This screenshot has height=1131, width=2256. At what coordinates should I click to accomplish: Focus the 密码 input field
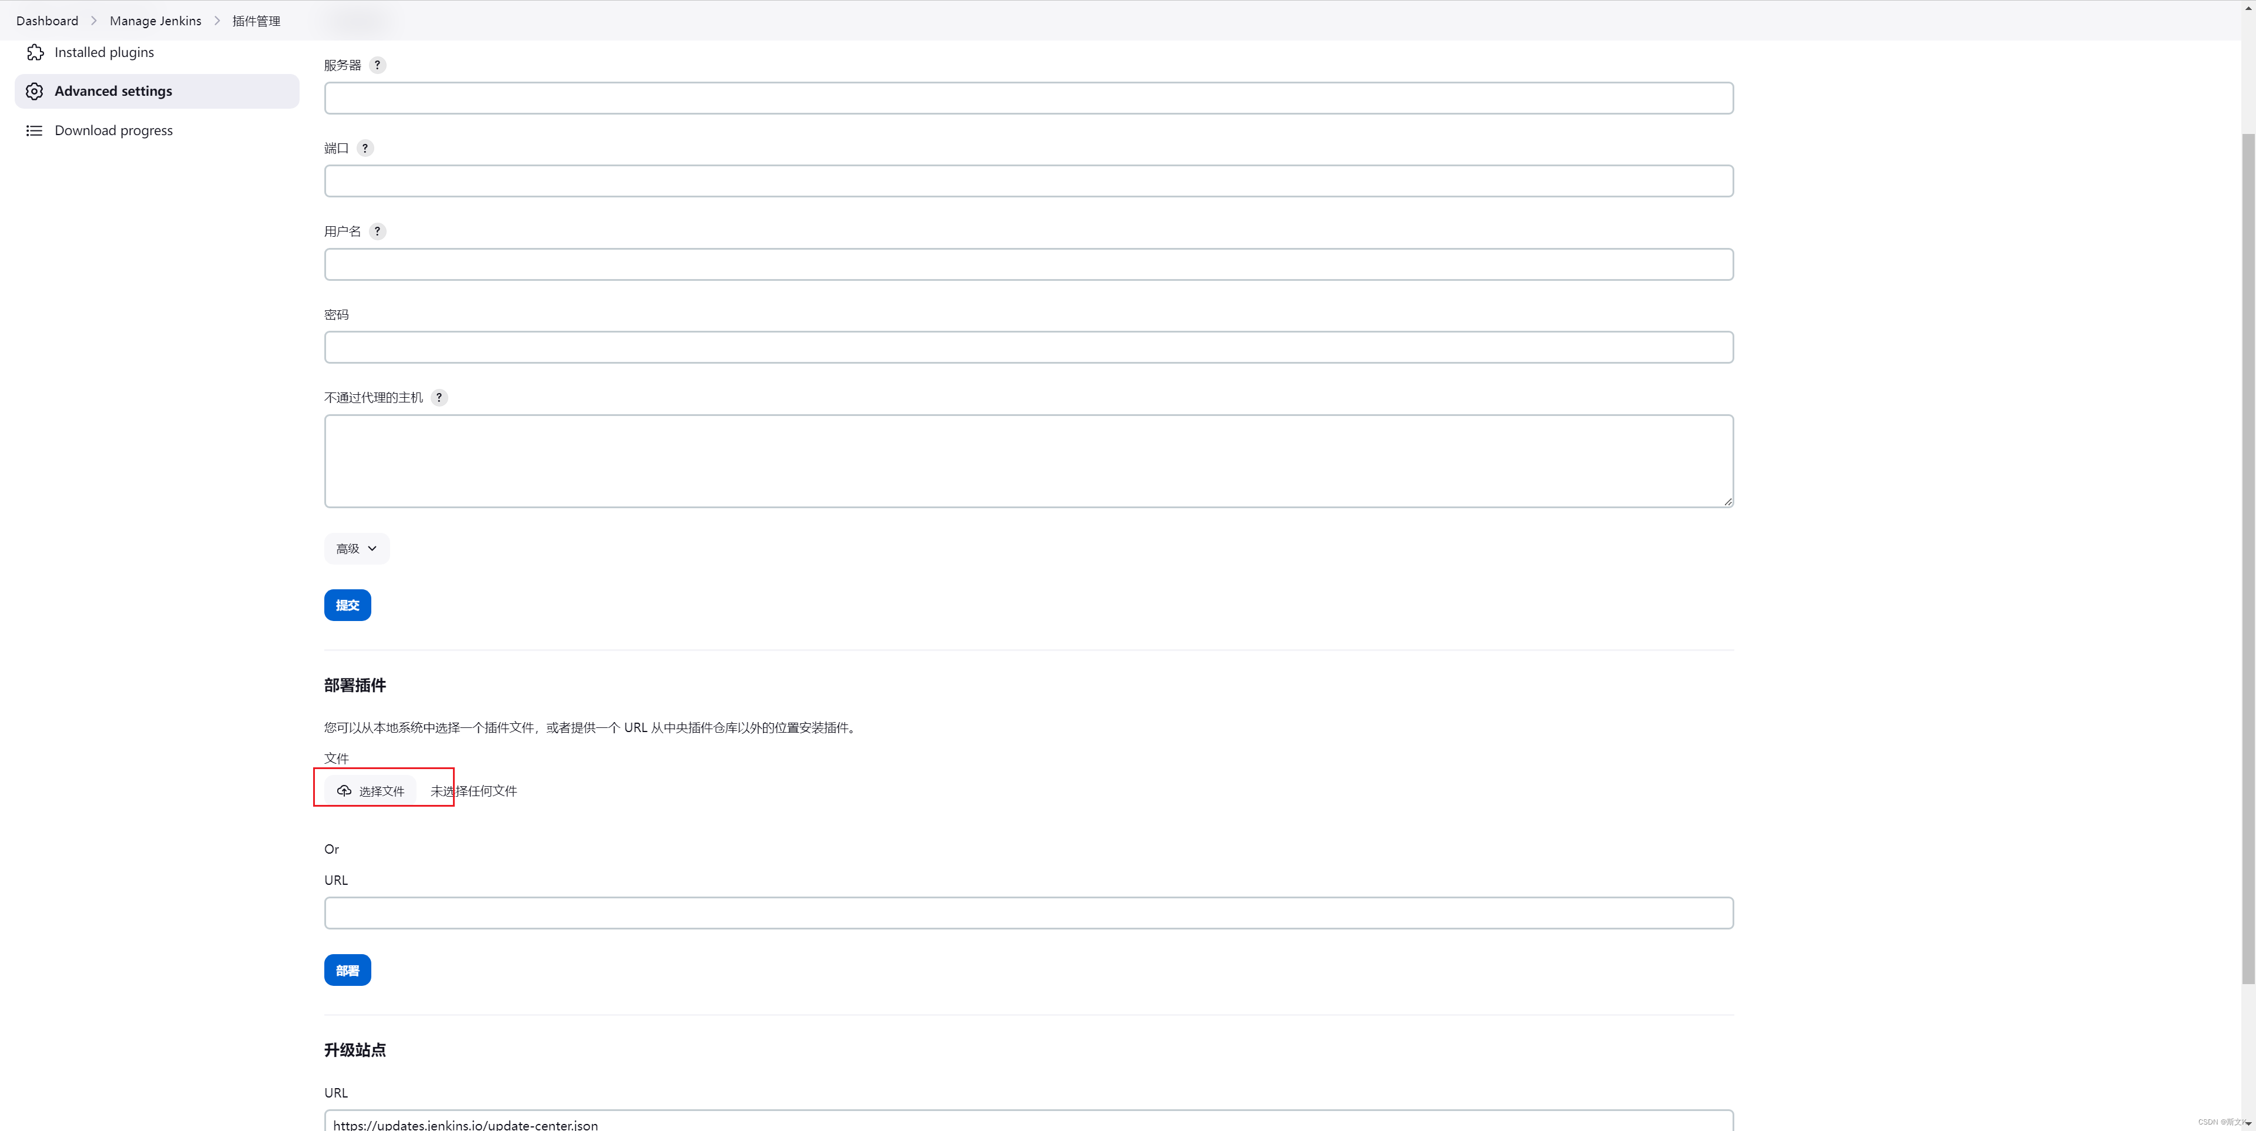pyautogui.click(x=1029, y=347)
